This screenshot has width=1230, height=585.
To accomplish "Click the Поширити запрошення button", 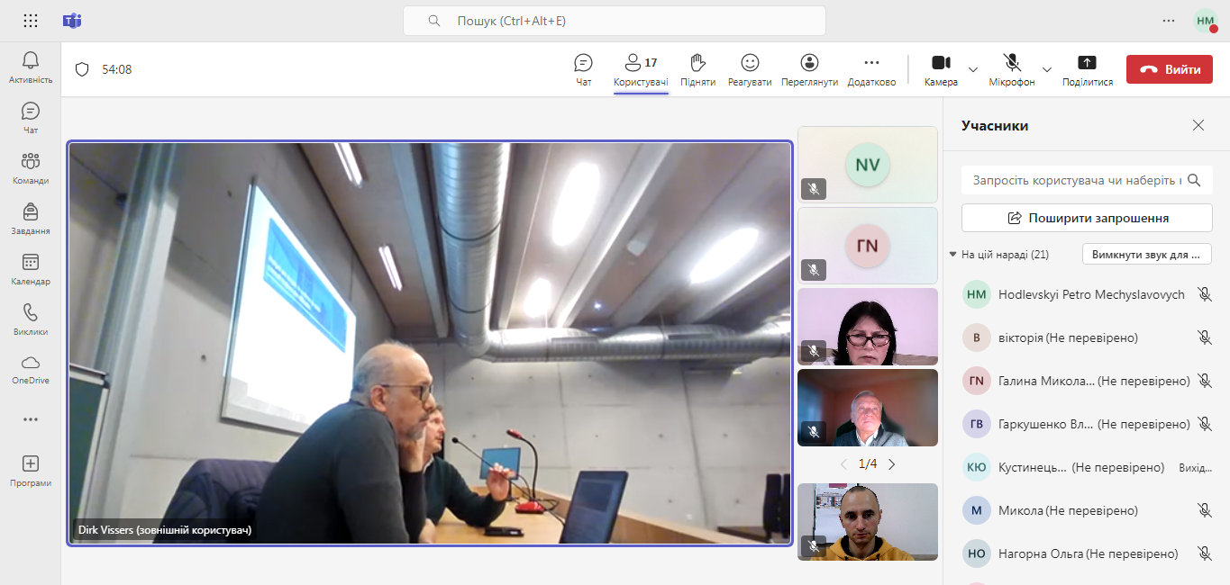I will point(1087,218).
